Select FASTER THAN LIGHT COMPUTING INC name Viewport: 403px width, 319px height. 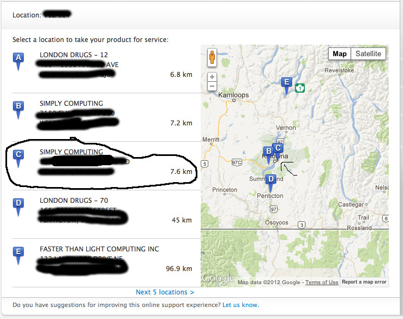coord(99,249)
